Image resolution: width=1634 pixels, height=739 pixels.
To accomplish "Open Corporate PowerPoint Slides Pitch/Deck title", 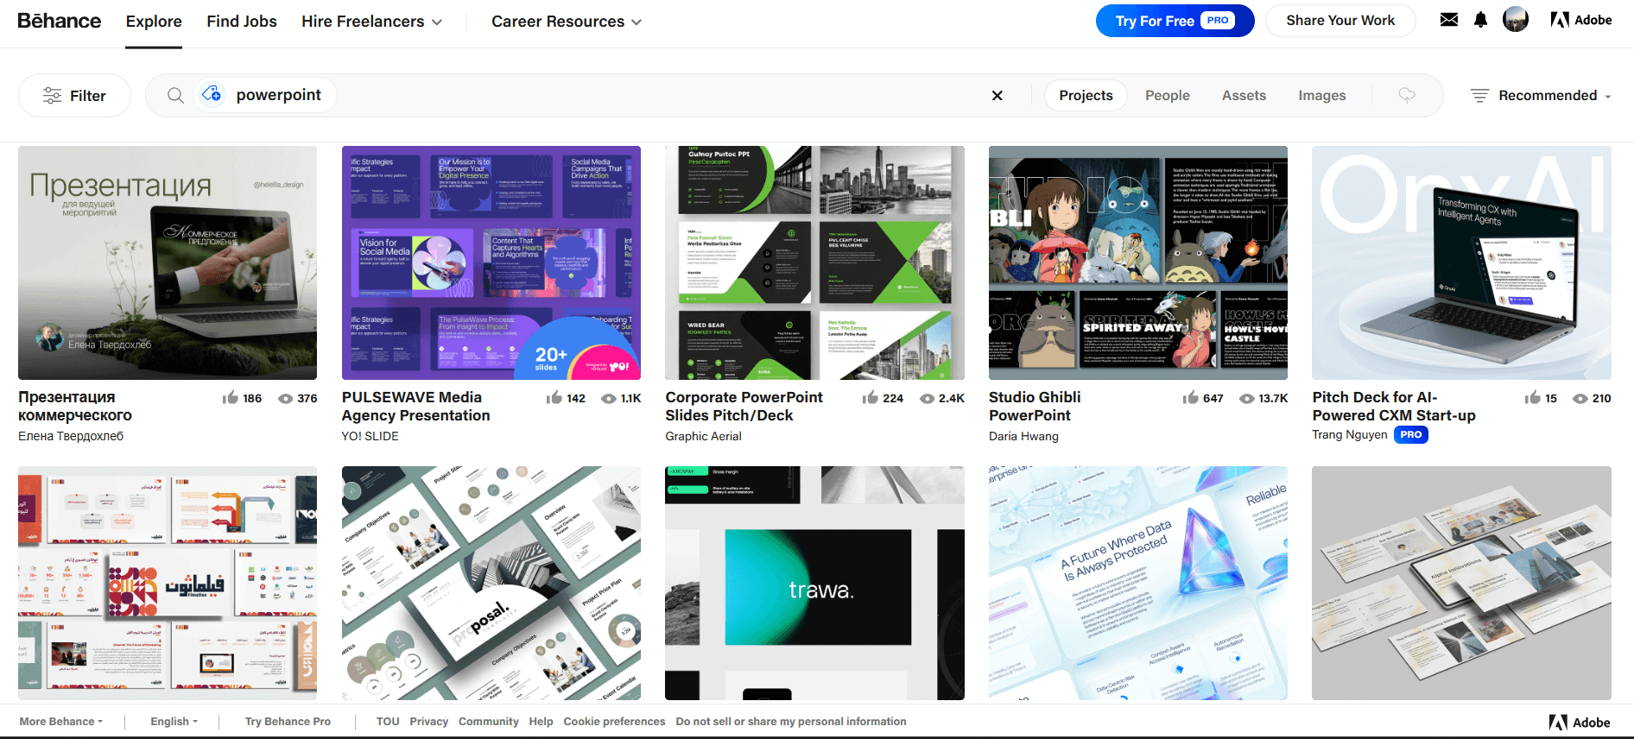I will click(x=744, y=406).
